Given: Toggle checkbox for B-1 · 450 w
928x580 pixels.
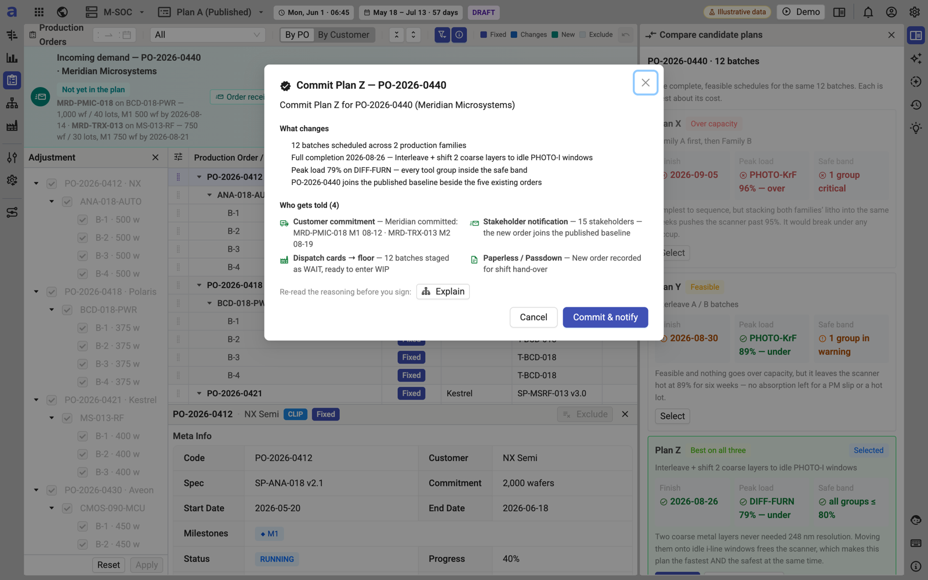Looking at the screenshot, I should [82, 526].
